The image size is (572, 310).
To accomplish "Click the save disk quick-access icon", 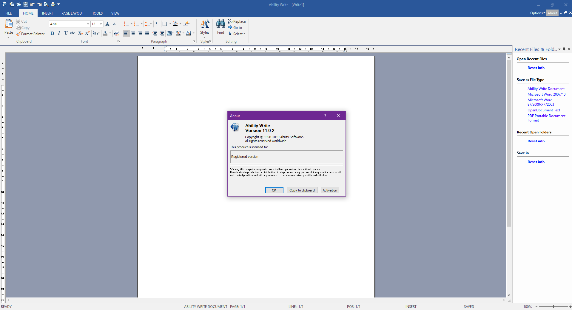I will tap(25, 4).
